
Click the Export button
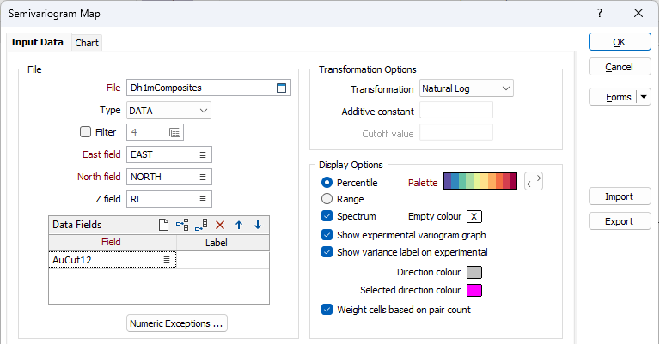click(619, 221)
